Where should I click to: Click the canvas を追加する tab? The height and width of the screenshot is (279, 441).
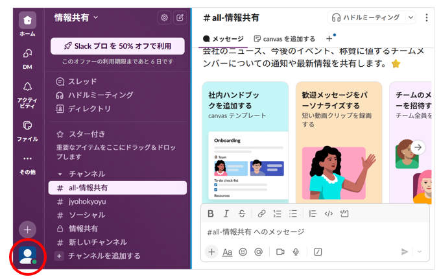click(x=284, y=39)
